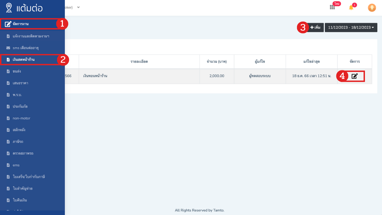Click the จำนวน (บาท) column header
382x215 pixels.
click(x=217, y=62)
